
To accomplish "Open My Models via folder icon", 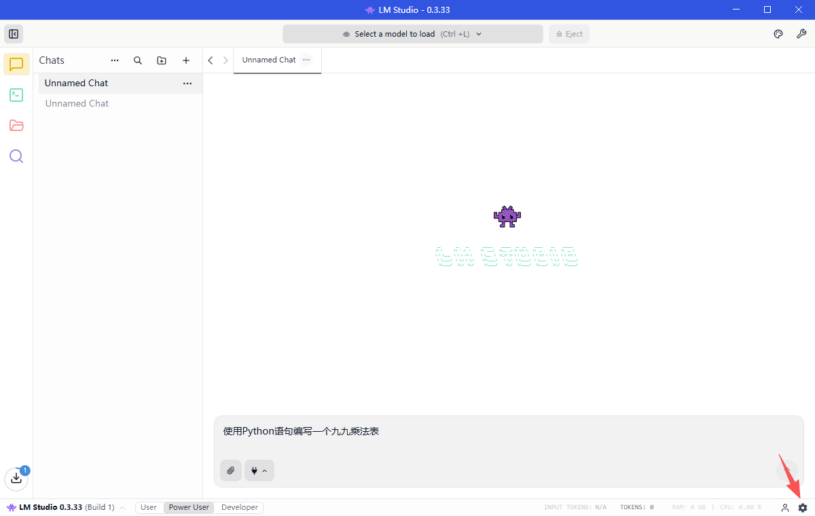I will 16,126.
